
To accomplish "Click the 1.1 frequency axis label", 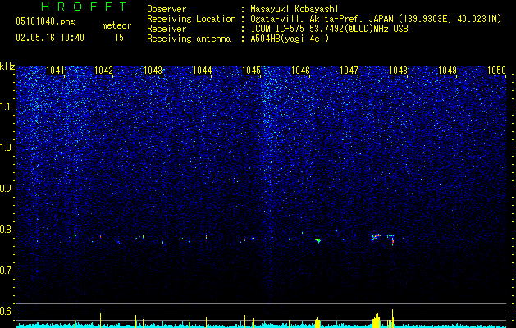I will (7, 107).
